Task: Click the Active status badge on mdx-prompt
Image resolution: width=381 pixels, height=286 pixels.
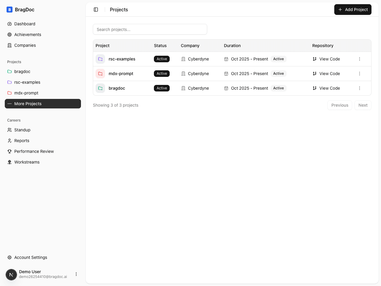Action: [x=162, y=74]
